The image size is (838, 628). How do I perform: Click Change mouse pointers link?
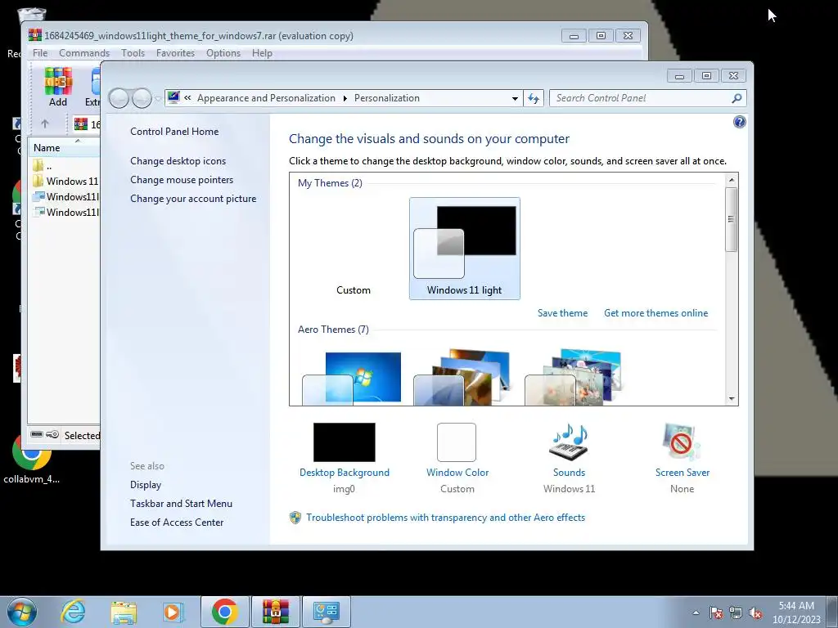(x=182, y=179)
